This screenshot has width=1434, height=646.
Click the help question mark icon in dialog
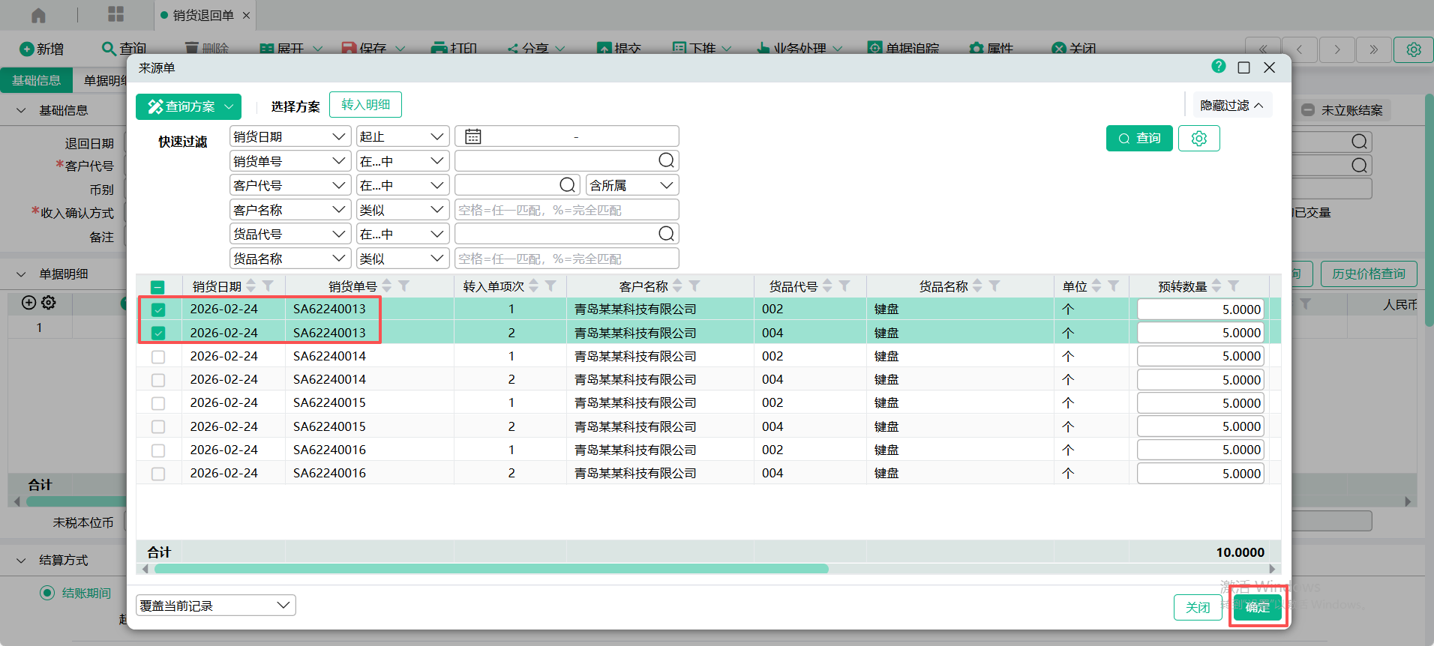pos(1218,67)
